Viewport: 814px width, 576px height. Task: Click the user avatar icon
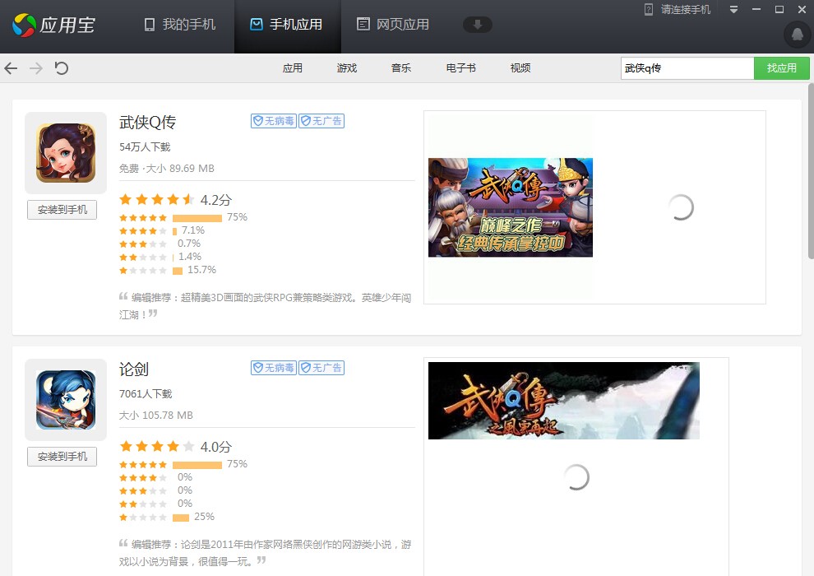point(797,35)
